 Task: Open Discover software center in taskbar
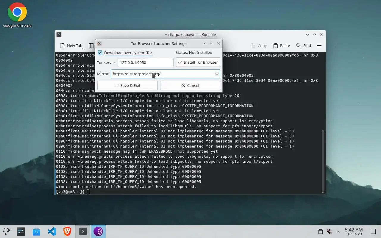(36, 231)
